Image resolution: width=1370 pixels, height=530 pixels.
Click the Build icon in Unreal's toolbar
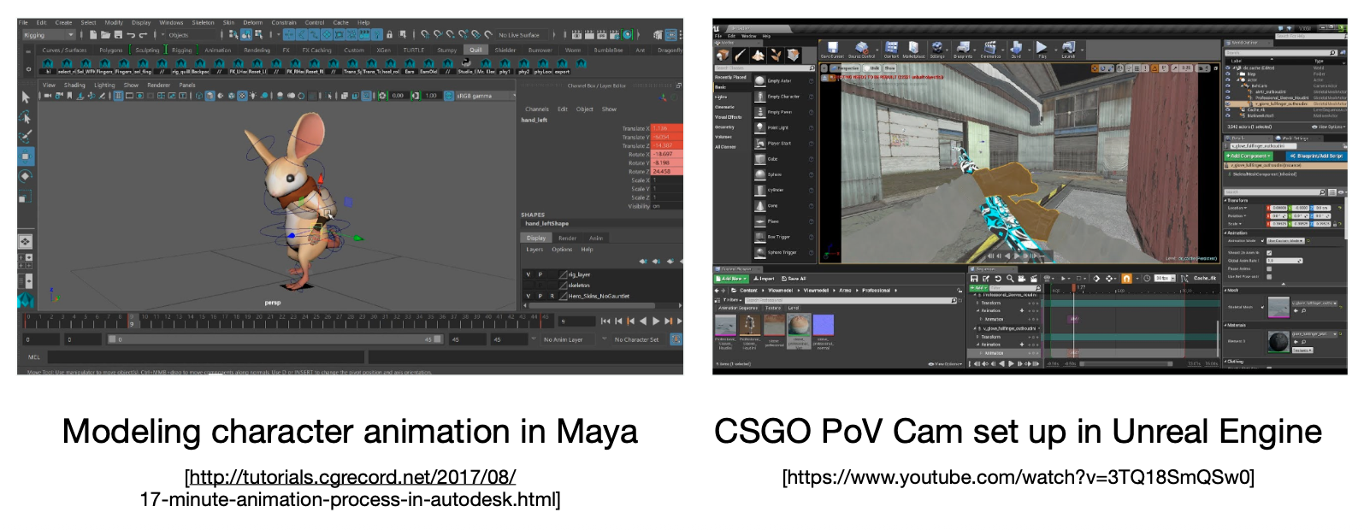(1016, 49)
